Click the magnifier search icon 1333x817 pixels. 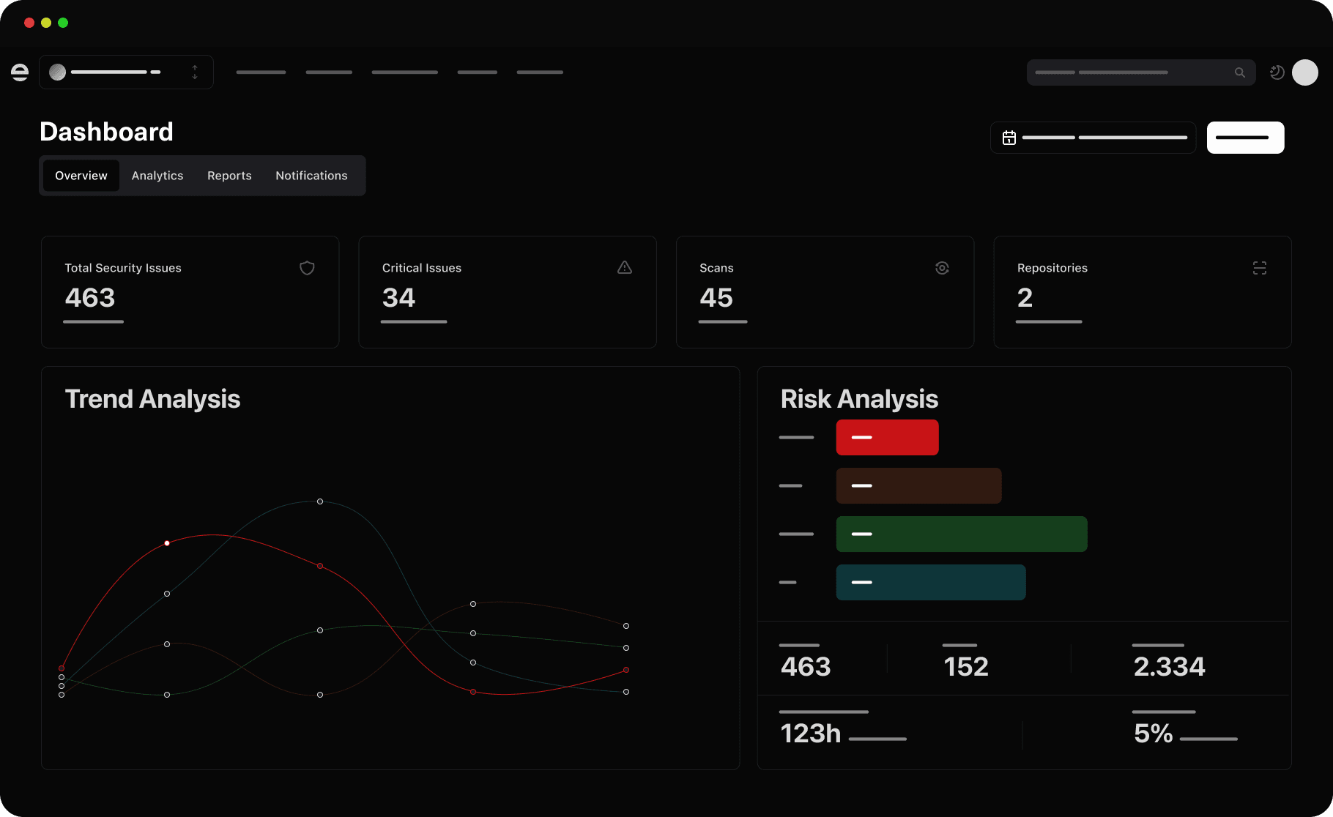click(1239, 72)
